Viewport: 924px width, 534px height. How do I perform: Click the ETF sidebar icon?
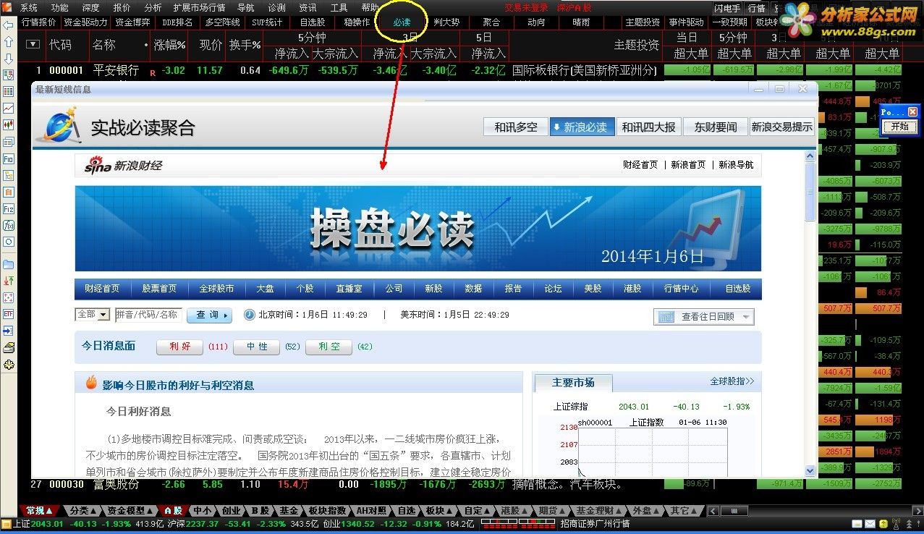(x=9, y=314)
